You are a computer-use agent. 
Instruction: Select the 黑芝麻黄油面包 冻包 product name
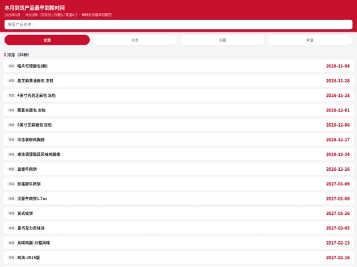[35, 80]
